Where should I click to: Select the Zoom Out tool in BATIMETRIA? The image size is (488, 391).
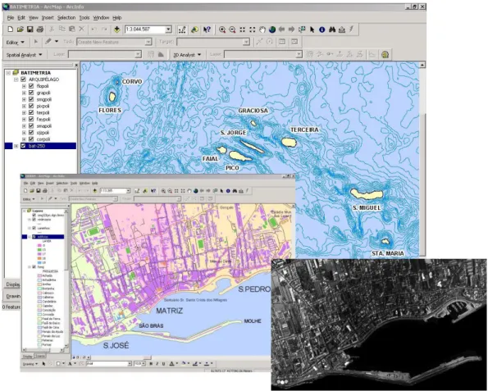click(232, 30)
